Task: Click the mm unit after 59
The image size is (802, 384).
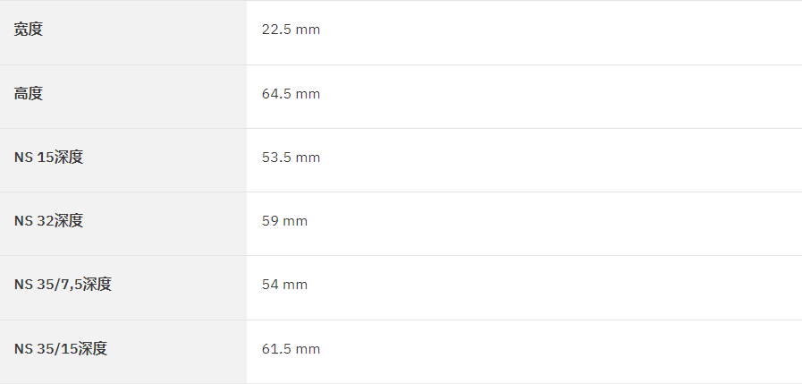Action: point(295,221)
